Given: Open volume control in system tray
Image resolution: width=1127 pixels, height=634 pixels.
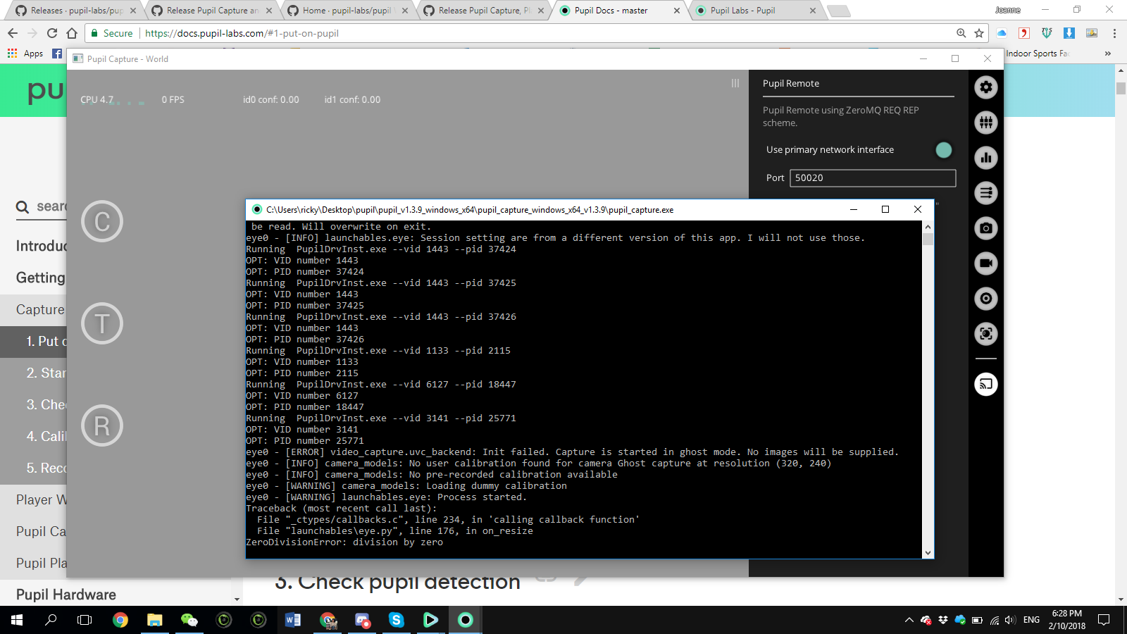Looking at the screenshot, I should tap(1011, 620).
